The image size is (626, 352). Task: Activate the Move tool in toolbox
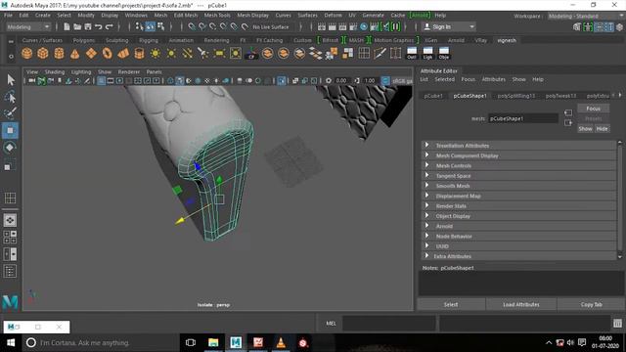(11, 130)
